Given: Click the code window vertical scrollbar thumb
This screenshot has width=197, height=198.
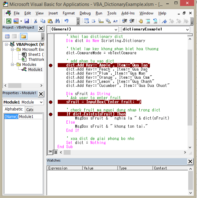Looking at the screenshot, I should [190, 87].
